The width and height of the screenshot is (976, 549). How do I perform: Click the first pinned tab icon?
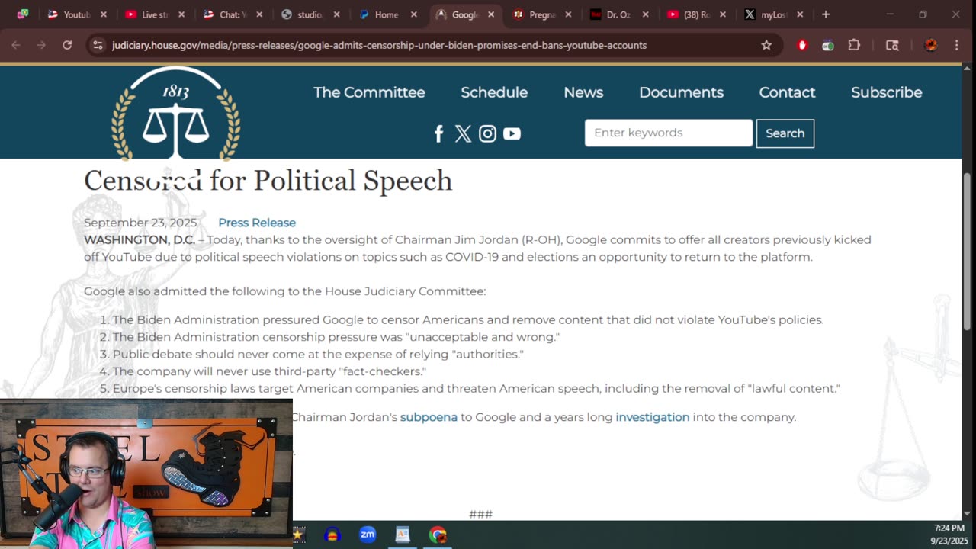(x=23, y=14)
